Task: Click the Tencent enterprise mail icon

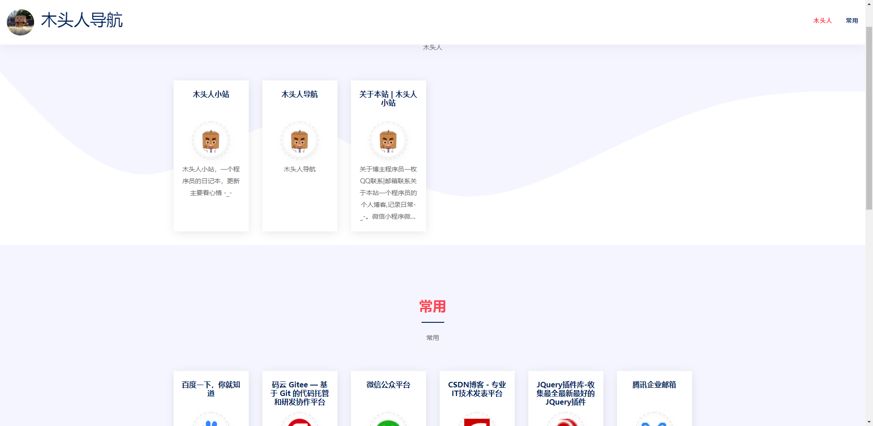Action: [654, 421]
